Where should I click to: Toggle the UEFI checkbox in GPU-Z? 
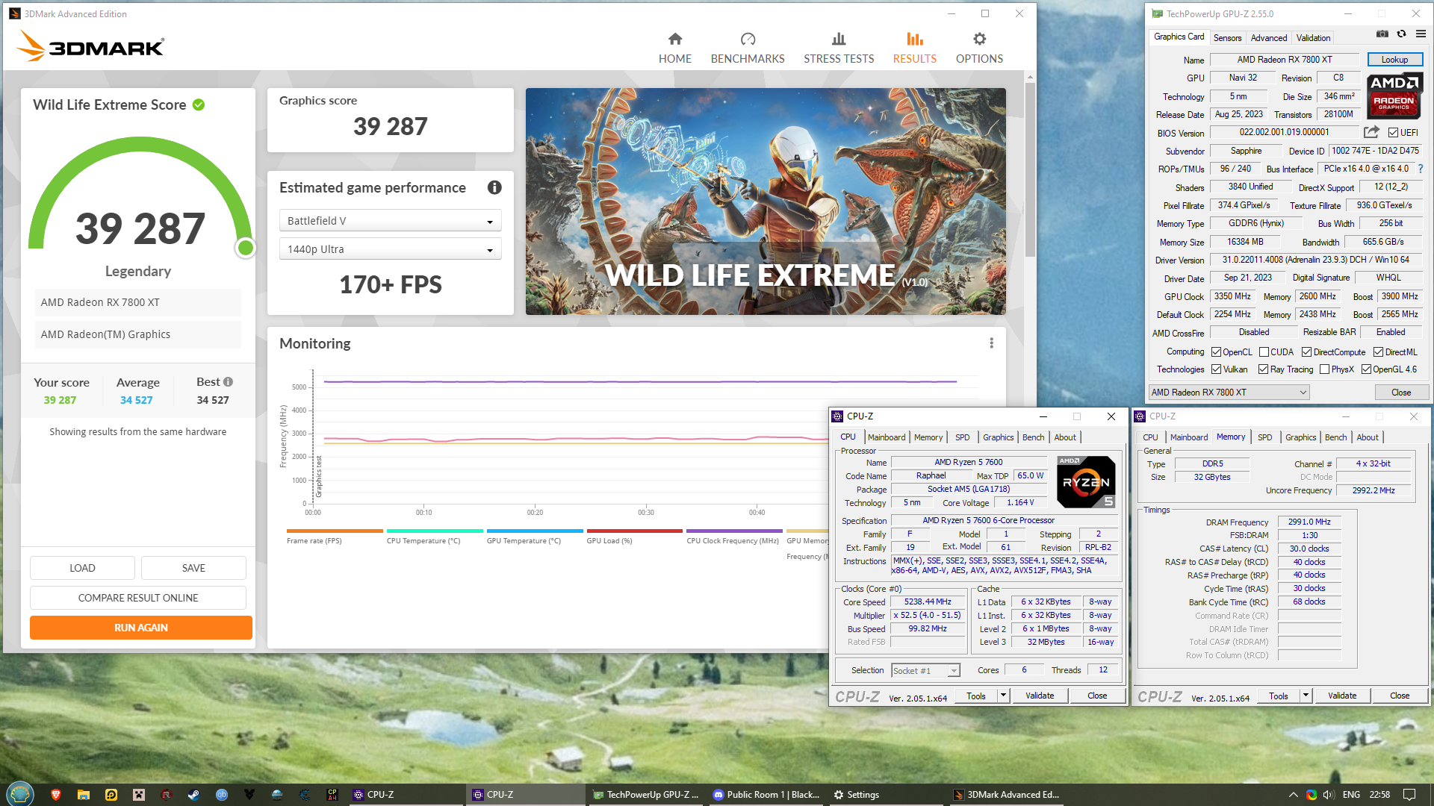[1393, 133]
